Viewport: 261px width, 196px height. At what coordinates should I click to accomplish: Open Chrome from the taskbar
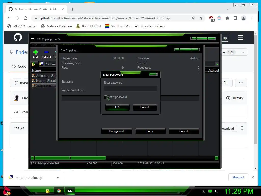59,191
